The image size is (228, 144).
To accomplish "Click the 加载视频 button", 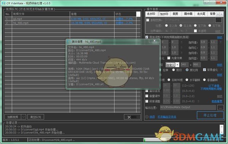I will pos(13,117).
